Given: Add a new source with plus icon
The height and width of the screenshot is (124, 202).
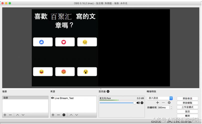Looking at the screenshot, I should (x=53, y=115).
